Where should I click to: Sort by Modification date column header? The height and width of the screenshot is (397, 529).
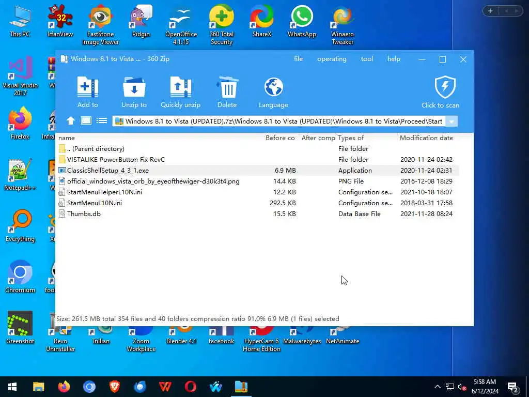coord(426,138)
